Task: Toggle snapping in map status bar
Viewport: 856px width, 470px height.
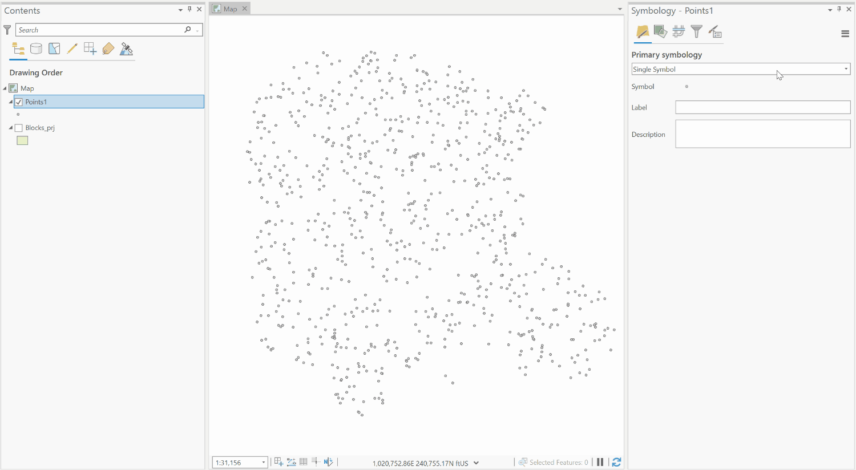Action: [x=278, y=462]
